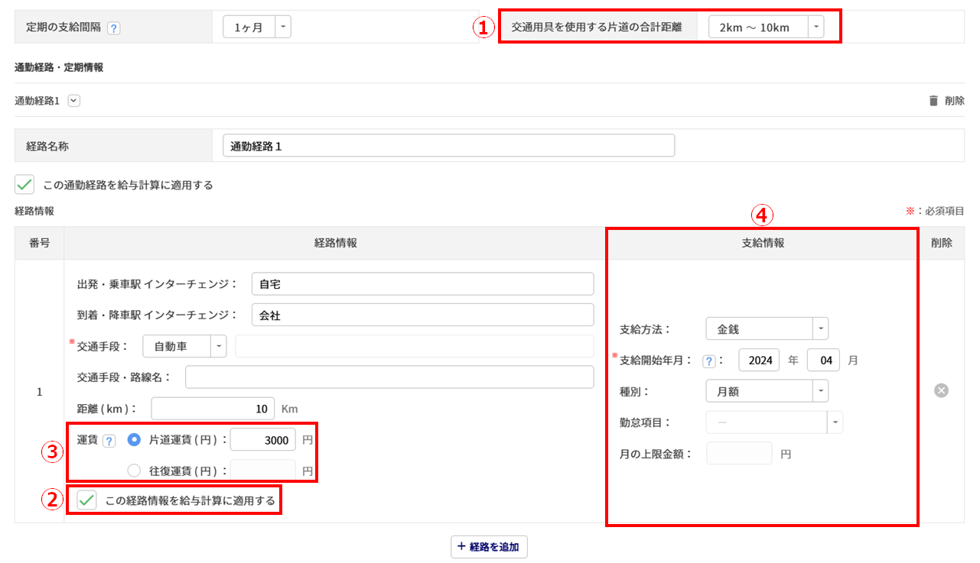Viewport: 980px width, 563px height.
Task: Open the 定期の支給間隔 dropdown showing 1ヶ月
Action: point(257,28)
